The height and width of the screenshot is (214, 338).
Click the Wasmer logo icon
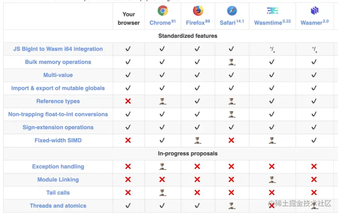314,10
